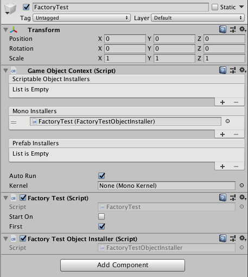The image size is (248, 277).
Task: Click the GameObject cube icon selector
Action: click(10, 9)
